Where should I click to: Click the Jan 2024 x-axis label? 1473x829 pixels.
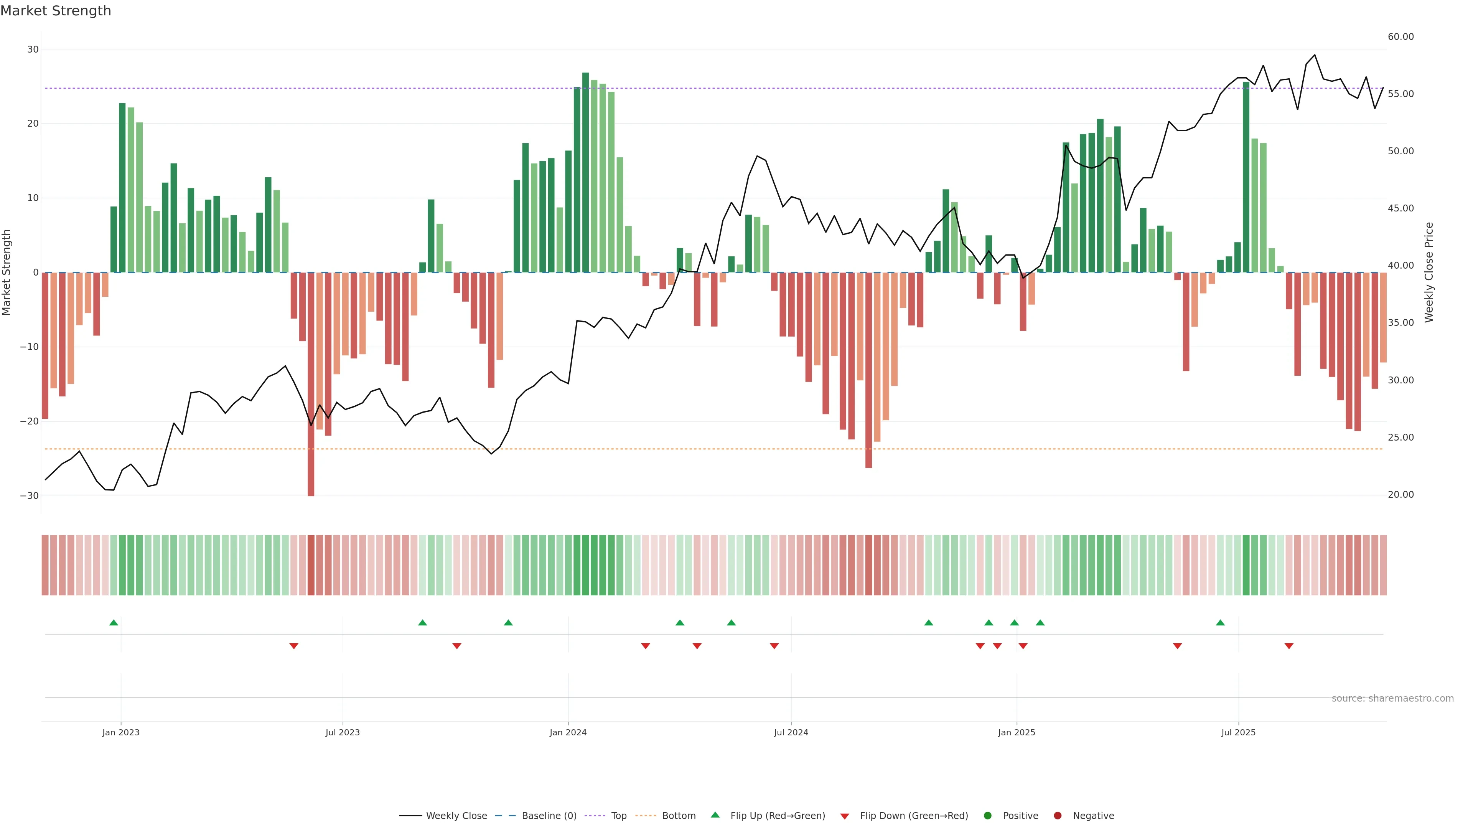click(x=568, y=732)
